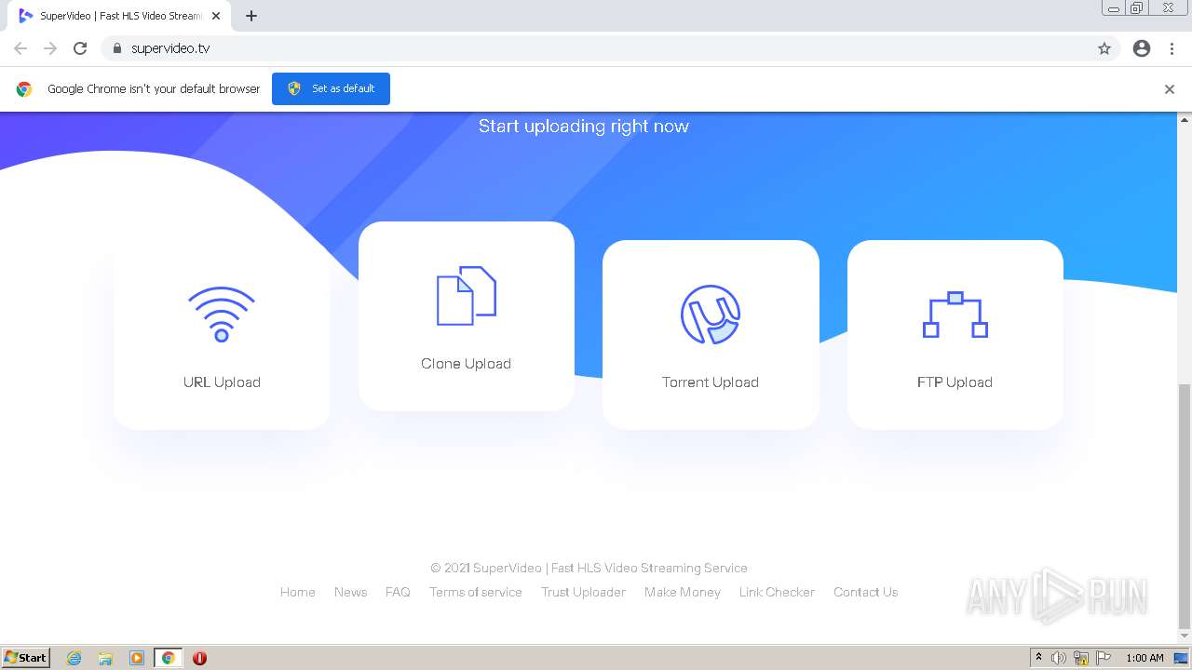
Task: Click the Chrome taskbar button
Action: pos(168,658)
